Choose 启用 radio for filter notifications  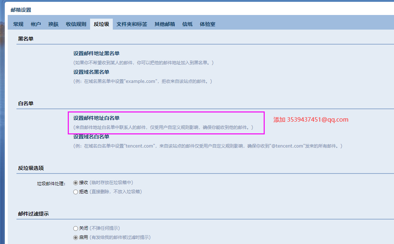[76, 237]
